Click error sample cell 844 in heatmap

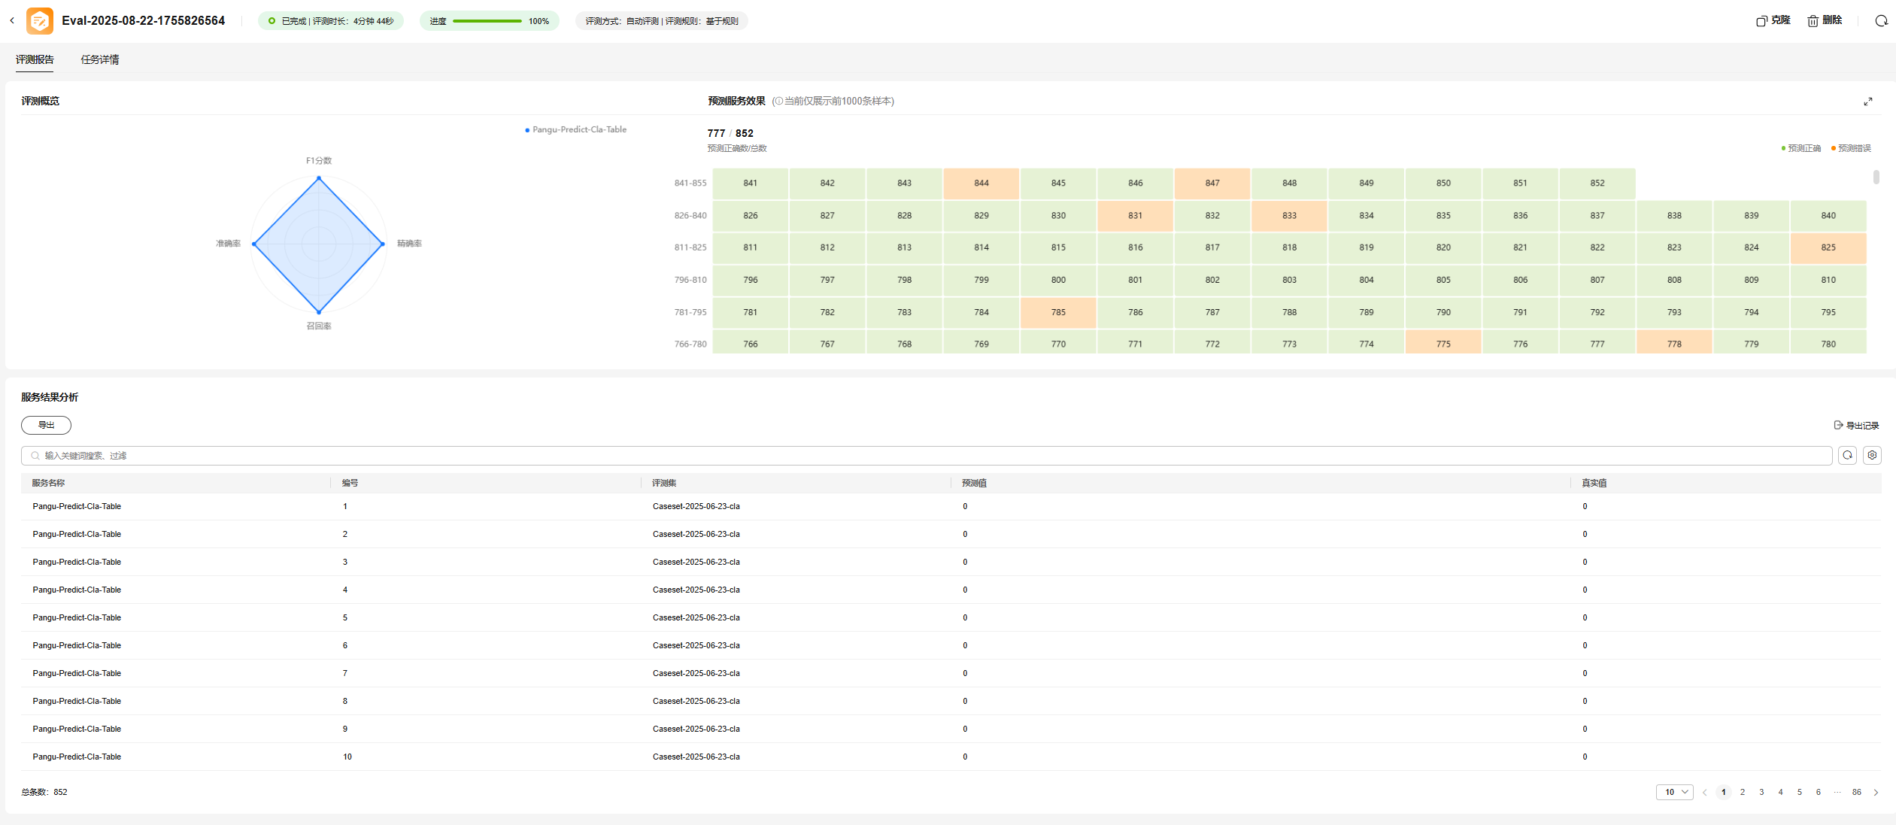click(981, 184)
